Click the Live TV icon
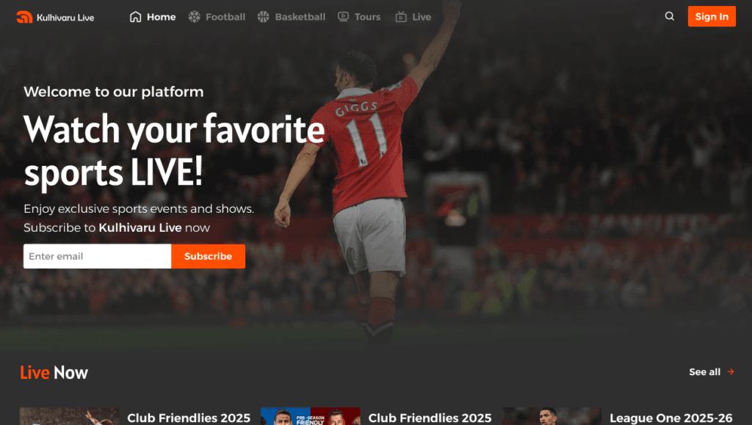752x425 pixels. [x=401, y=17]
